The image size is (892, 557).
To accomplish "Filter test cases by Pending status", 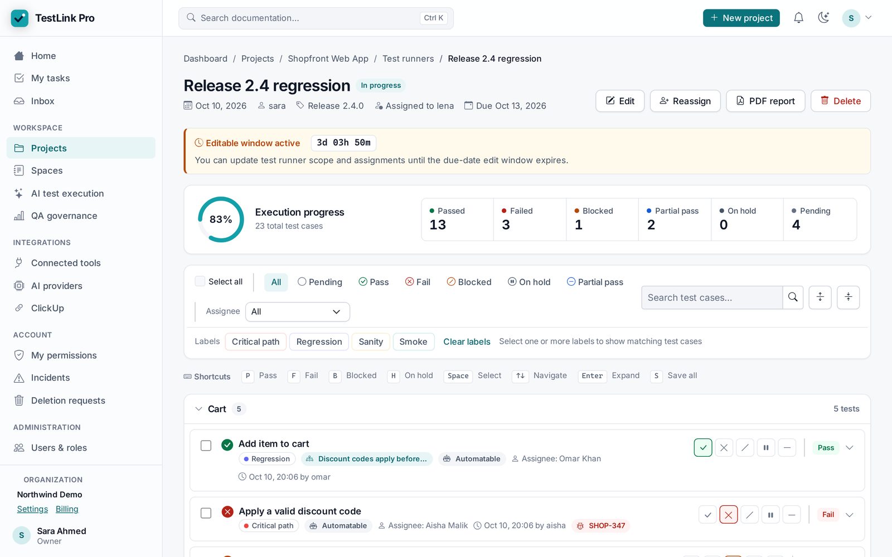I will (319, 282).
